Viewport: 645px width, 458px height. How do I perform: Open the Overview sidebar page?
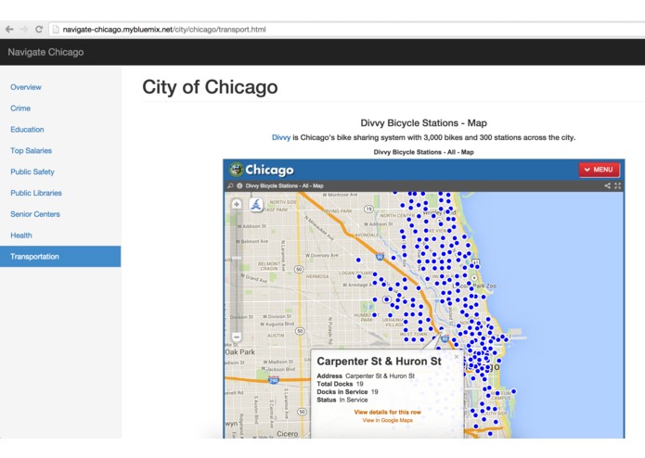26,87
